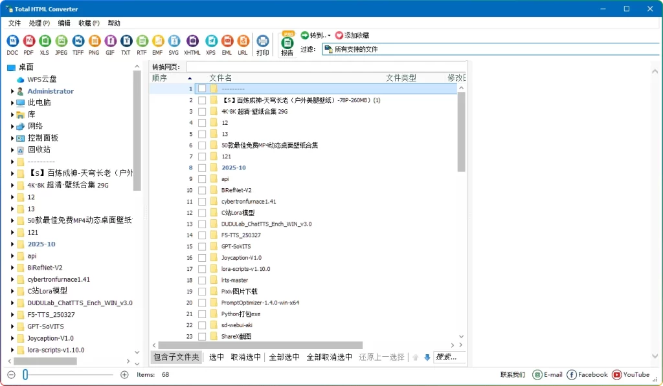Choose the JPEG conversion icon

[x=61, y=41]
